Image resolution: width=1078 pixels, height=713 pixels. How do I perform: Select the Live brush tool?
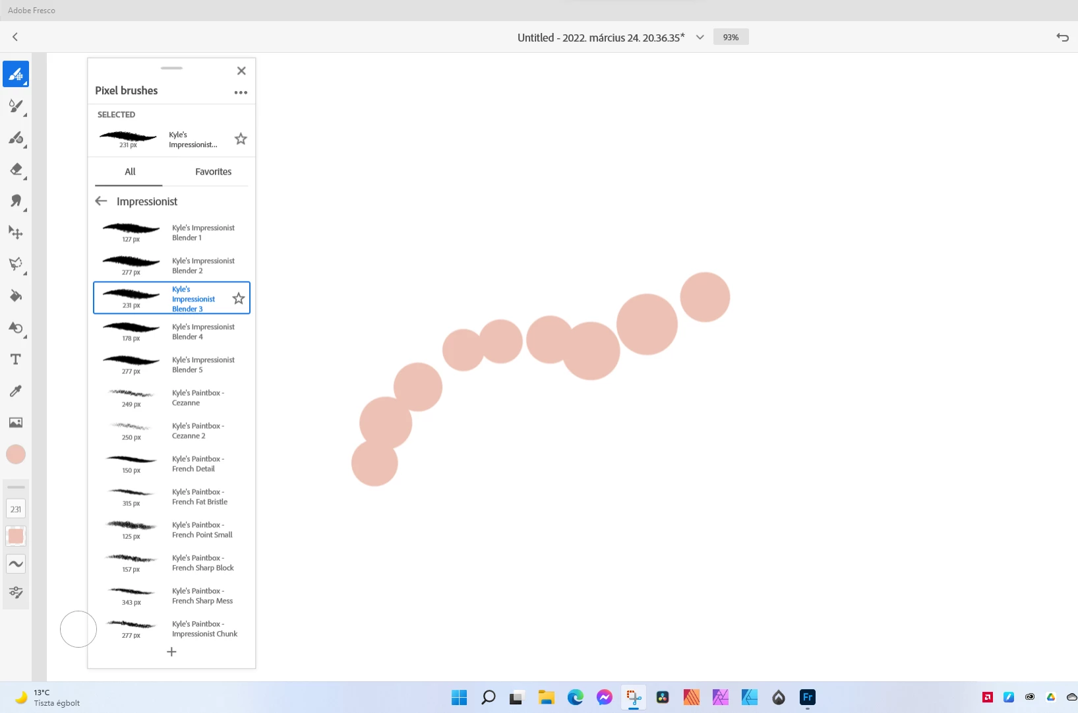[x=16, y=106]
